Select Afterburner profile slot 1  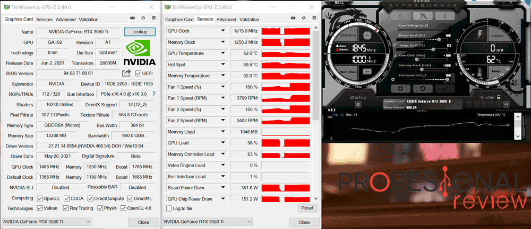(x=469, y=105)
